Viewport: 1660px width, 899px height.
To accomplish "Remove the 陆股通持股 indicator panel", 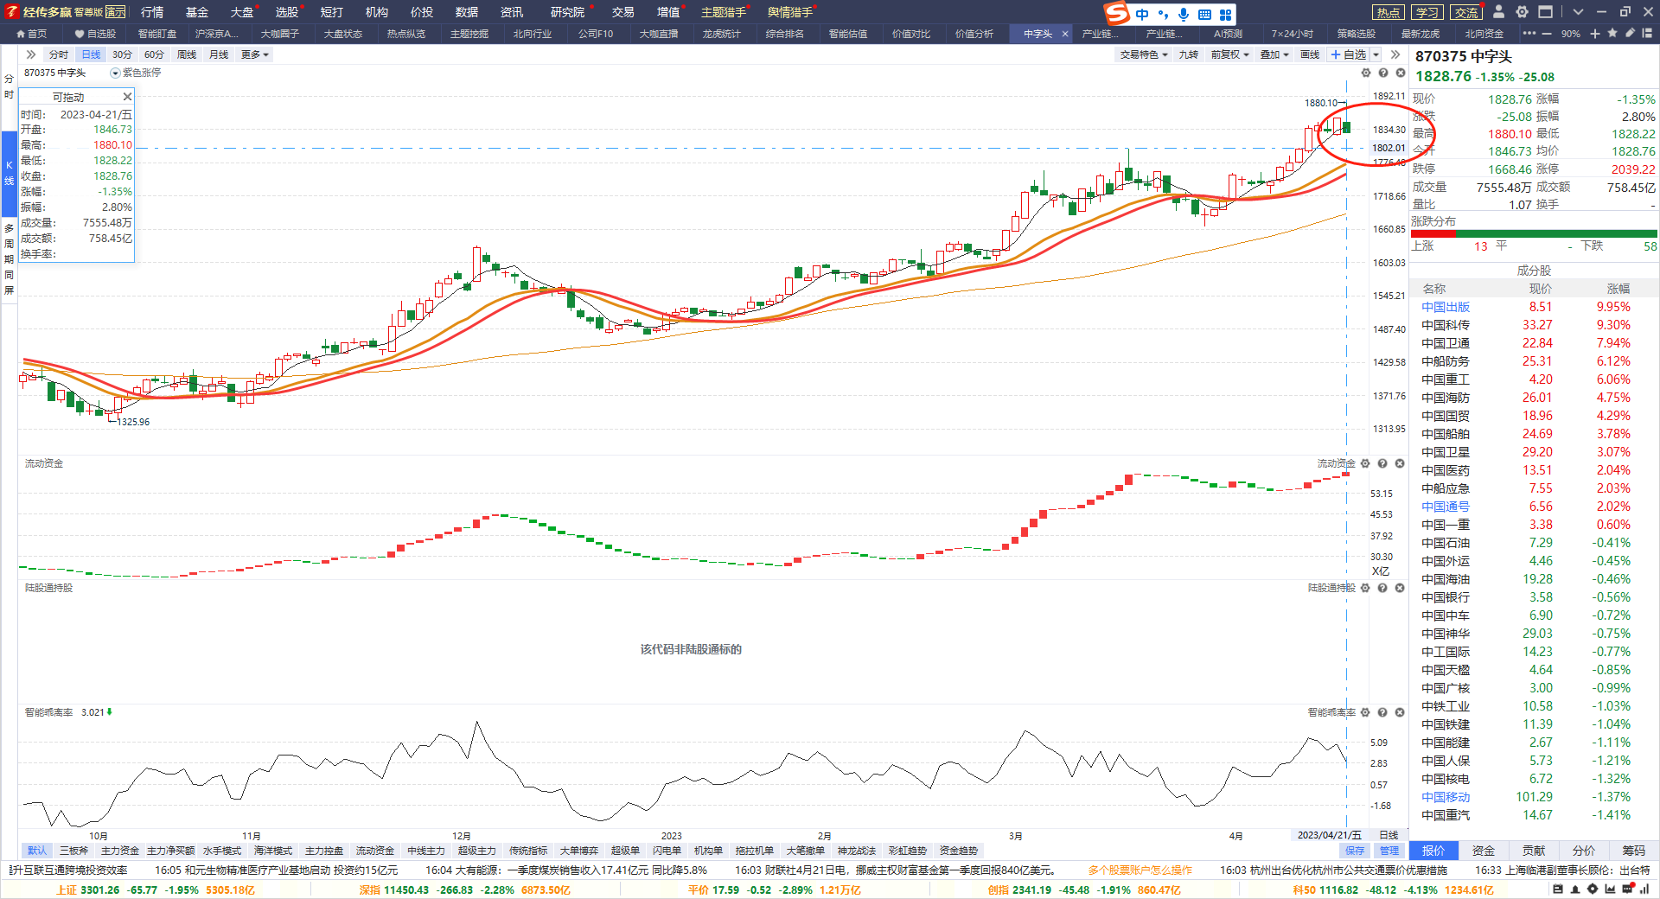I will point(1400,588).
